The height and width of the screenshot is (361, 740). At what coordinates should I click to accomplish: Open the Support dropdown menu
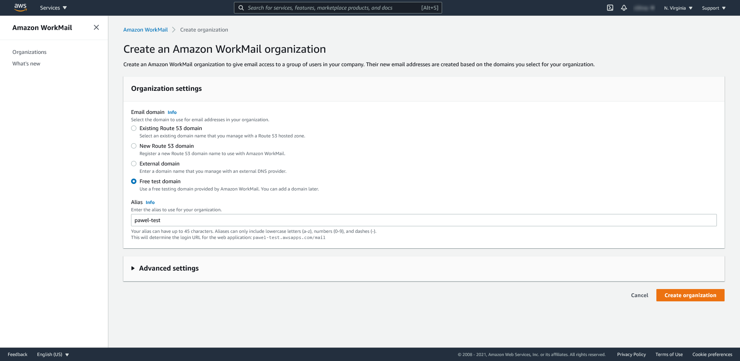pyautogui.click(x=714, y=8)
